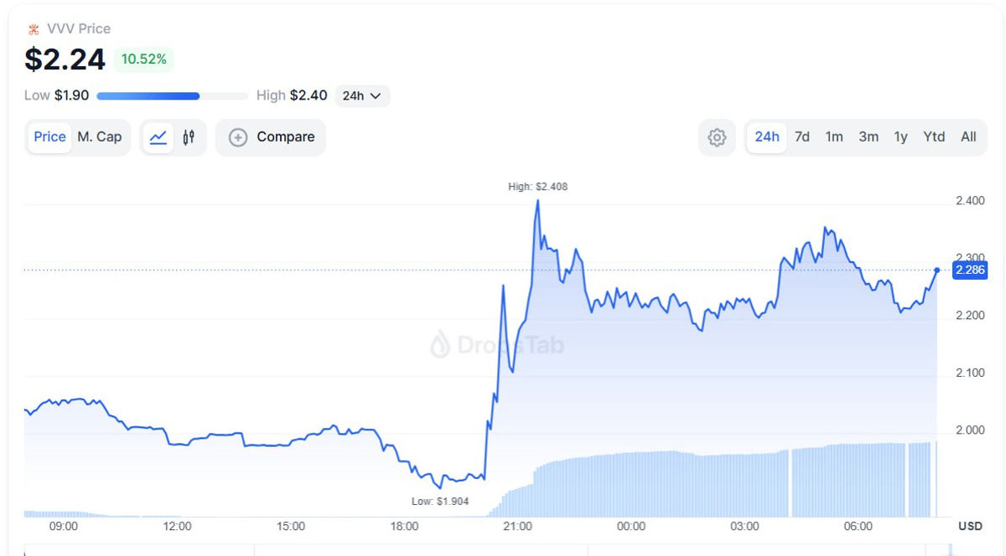Click the DropsTab watermark logo
1006x556 pixels.
click(x=440, y=344)
